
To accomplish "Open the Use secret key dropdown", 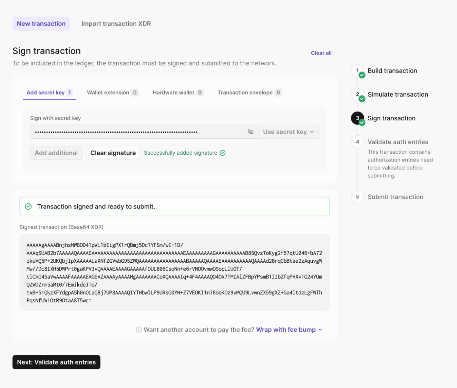I will pos(289,132).
